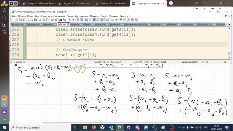Open the Кодировки menu
This screenshot has height=131, width=233.
pos(46,16)
